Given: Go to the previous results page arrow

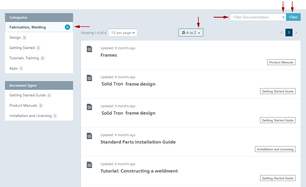Looking at the screenshot, I should coord(281,33).
